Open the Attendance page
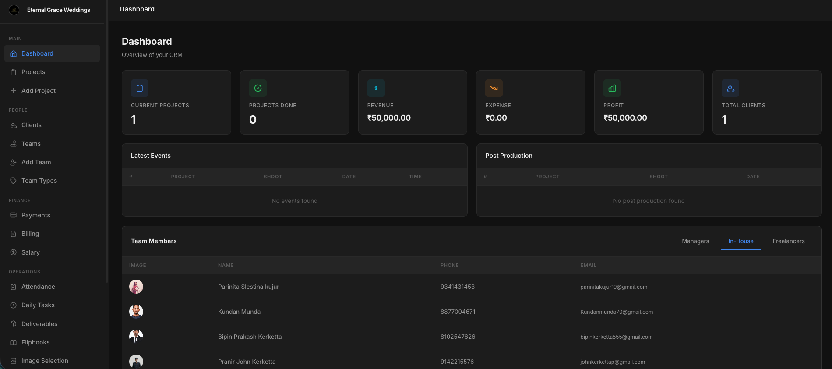832x369 pixels. coord(52,287)
